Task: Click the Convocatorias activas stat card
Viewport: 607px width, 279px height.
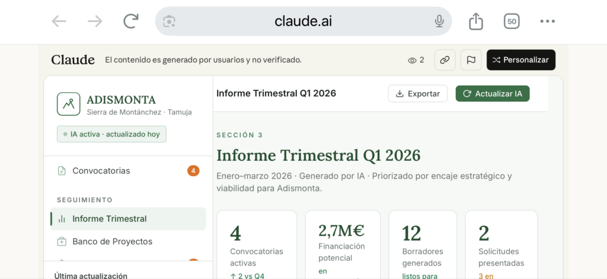Action: (257, 244)
